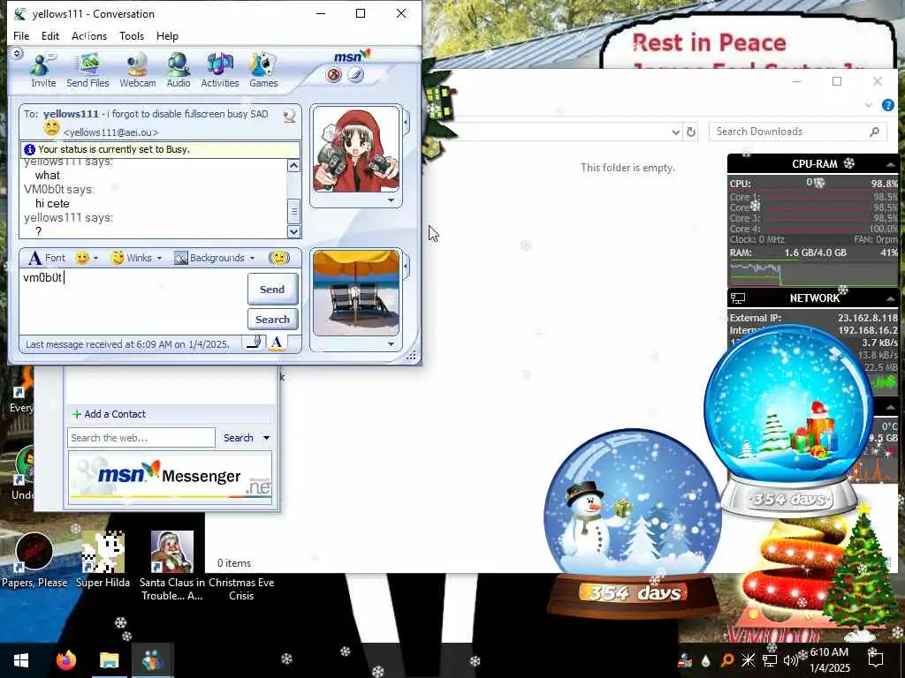Click the snowflake asterisk tray icon
This screenshot has width=905, height=678.
pyautogui.click(x=748, y=660)
